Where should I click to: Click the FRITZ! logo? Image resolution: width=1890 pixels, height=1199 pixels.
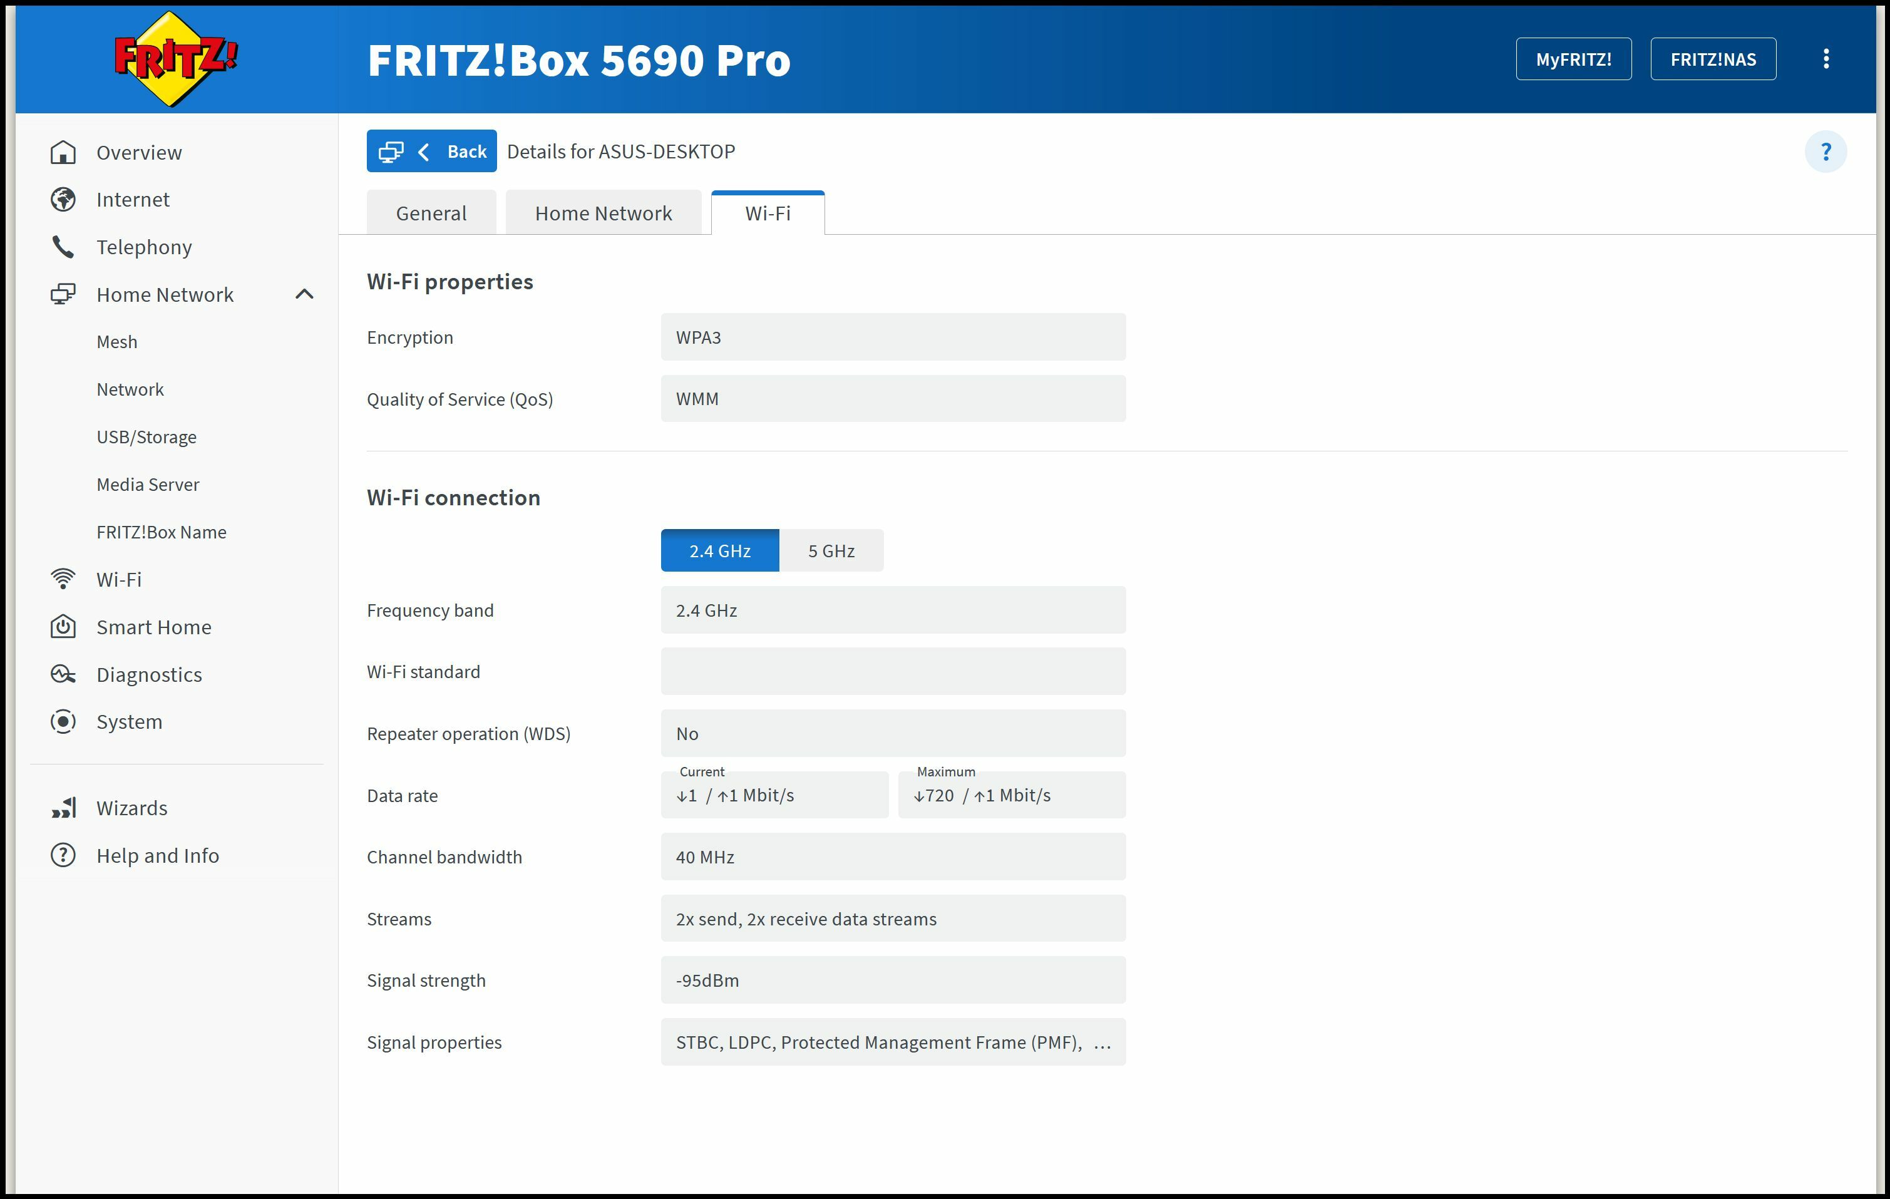[x=176, y=59]
